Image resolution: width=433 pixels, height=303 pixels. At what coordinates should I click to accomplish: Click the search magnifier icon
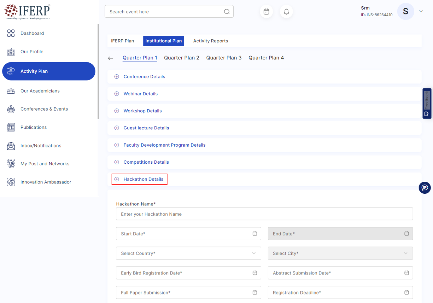(x=227, y=12)
